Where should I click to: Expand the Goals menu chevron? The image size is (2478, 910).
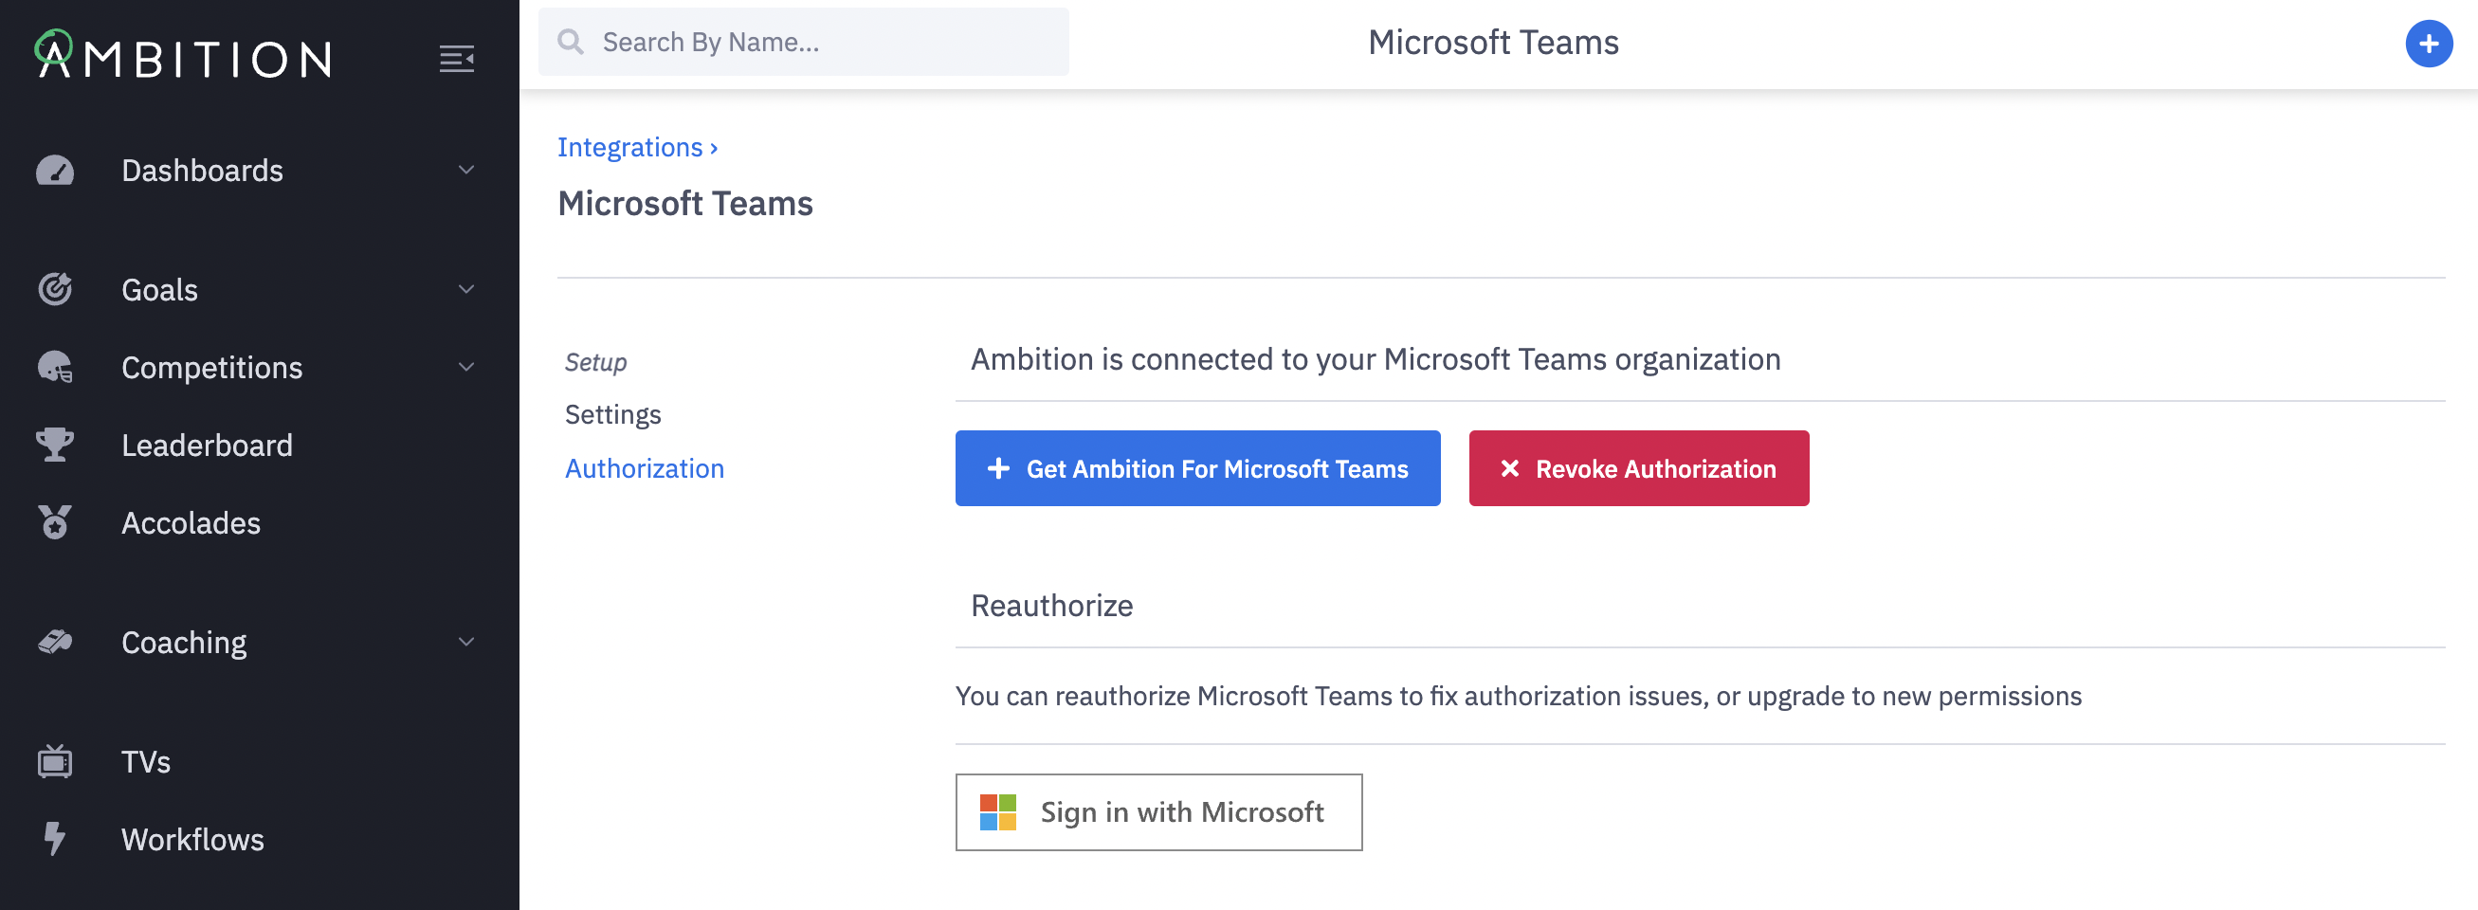(466, 289)
